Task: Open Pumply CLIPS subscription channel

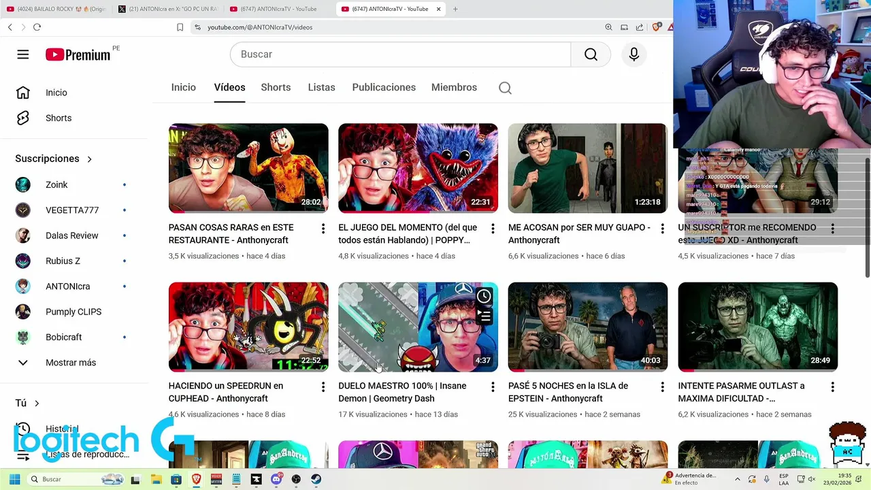Action: coord(74,312)
